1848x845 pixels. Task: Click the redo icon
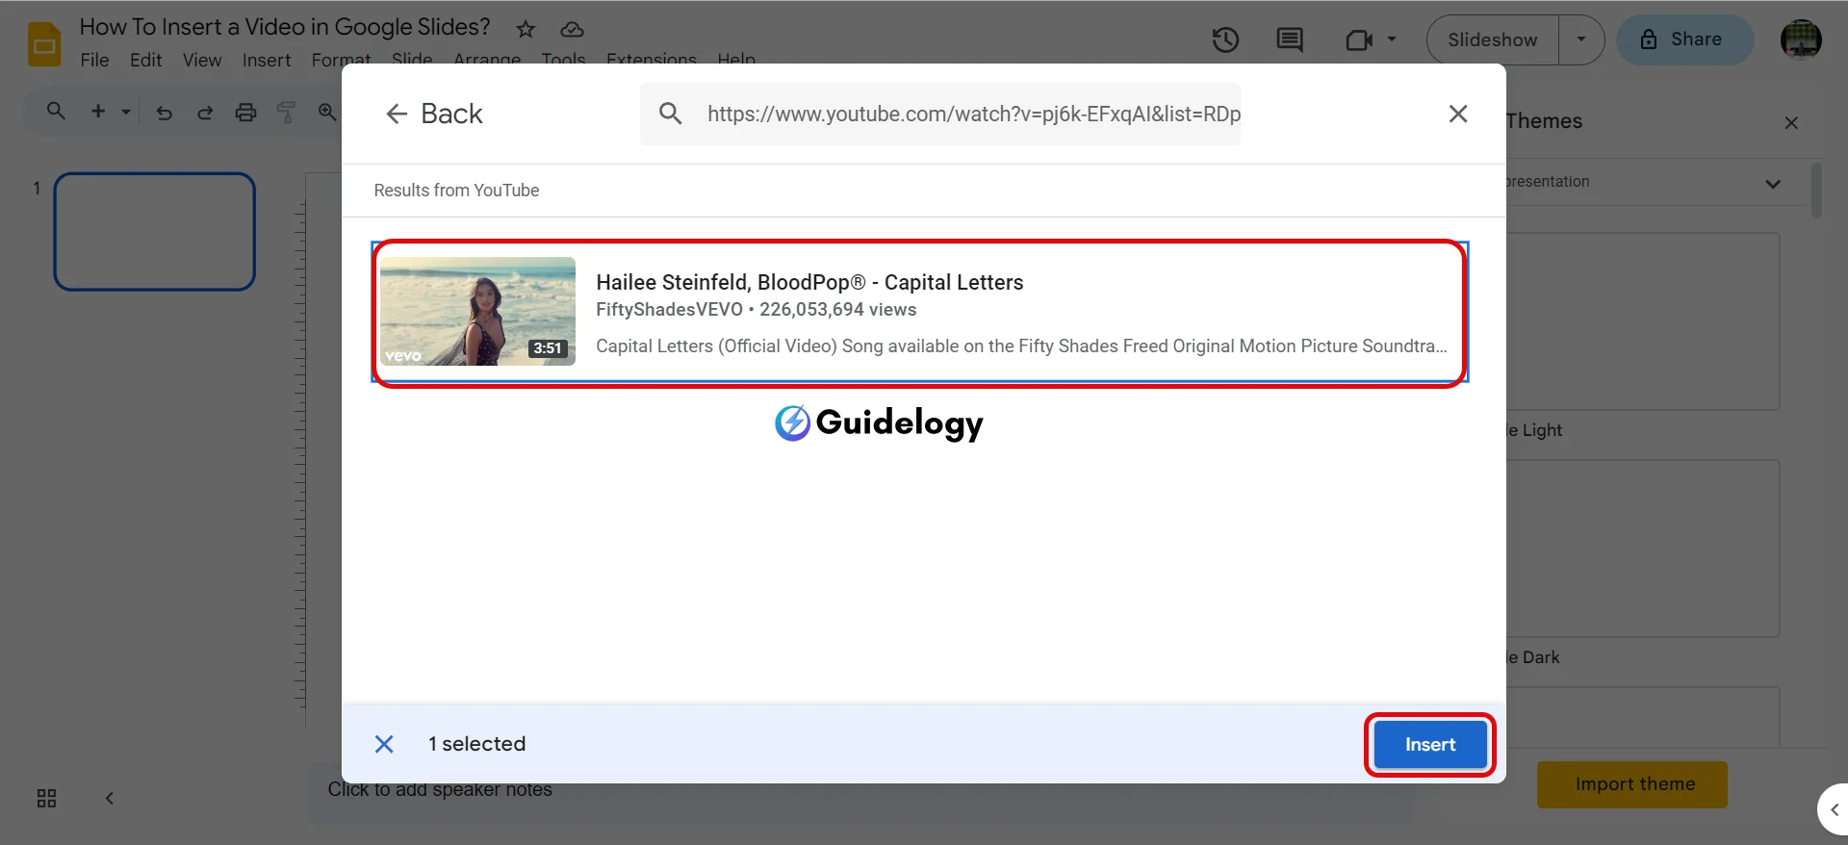[205, 113]
